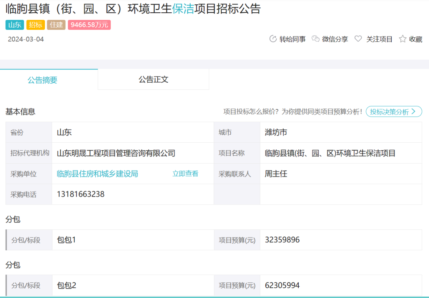Click the 关注项目 label
Image resolution: width=429 pixels, height=298 pixels.
tap(379, 39)
